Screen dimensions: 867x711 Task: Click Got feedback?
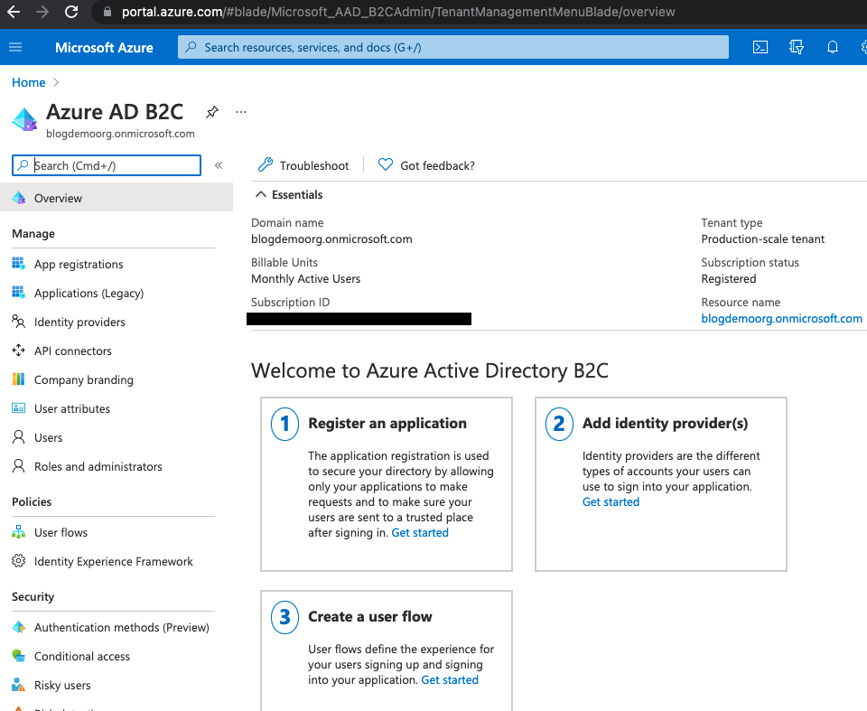tap(426, 165)
